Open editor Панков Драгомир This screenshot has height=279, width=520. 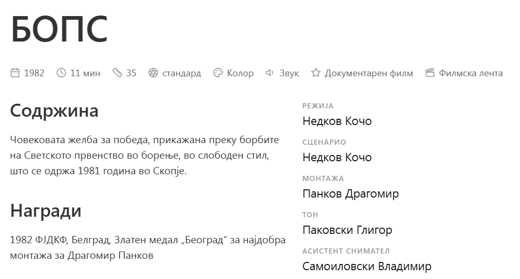(351, 194)
